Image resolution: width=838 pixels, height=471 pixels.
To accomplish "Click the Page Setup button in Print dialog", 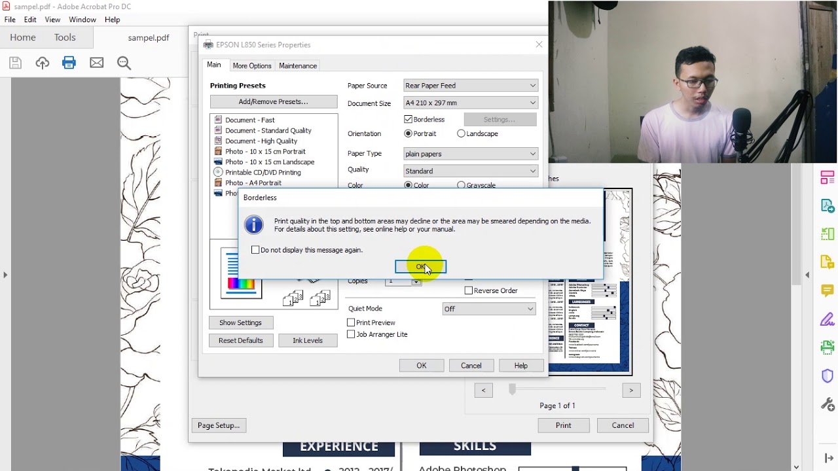I will tap(219, 425).
